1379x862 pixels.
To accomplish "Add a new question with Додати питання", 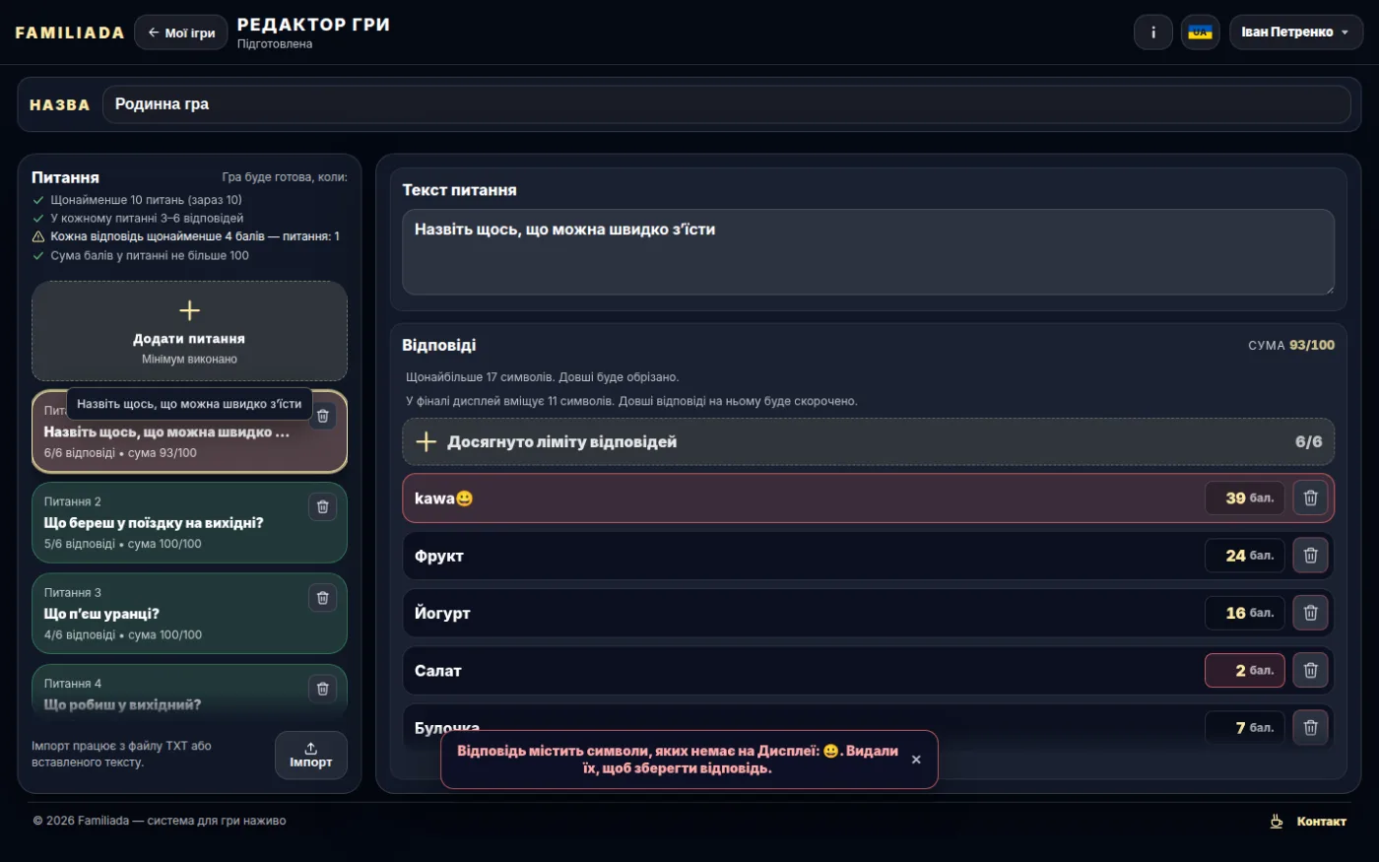I will point(189,331).
